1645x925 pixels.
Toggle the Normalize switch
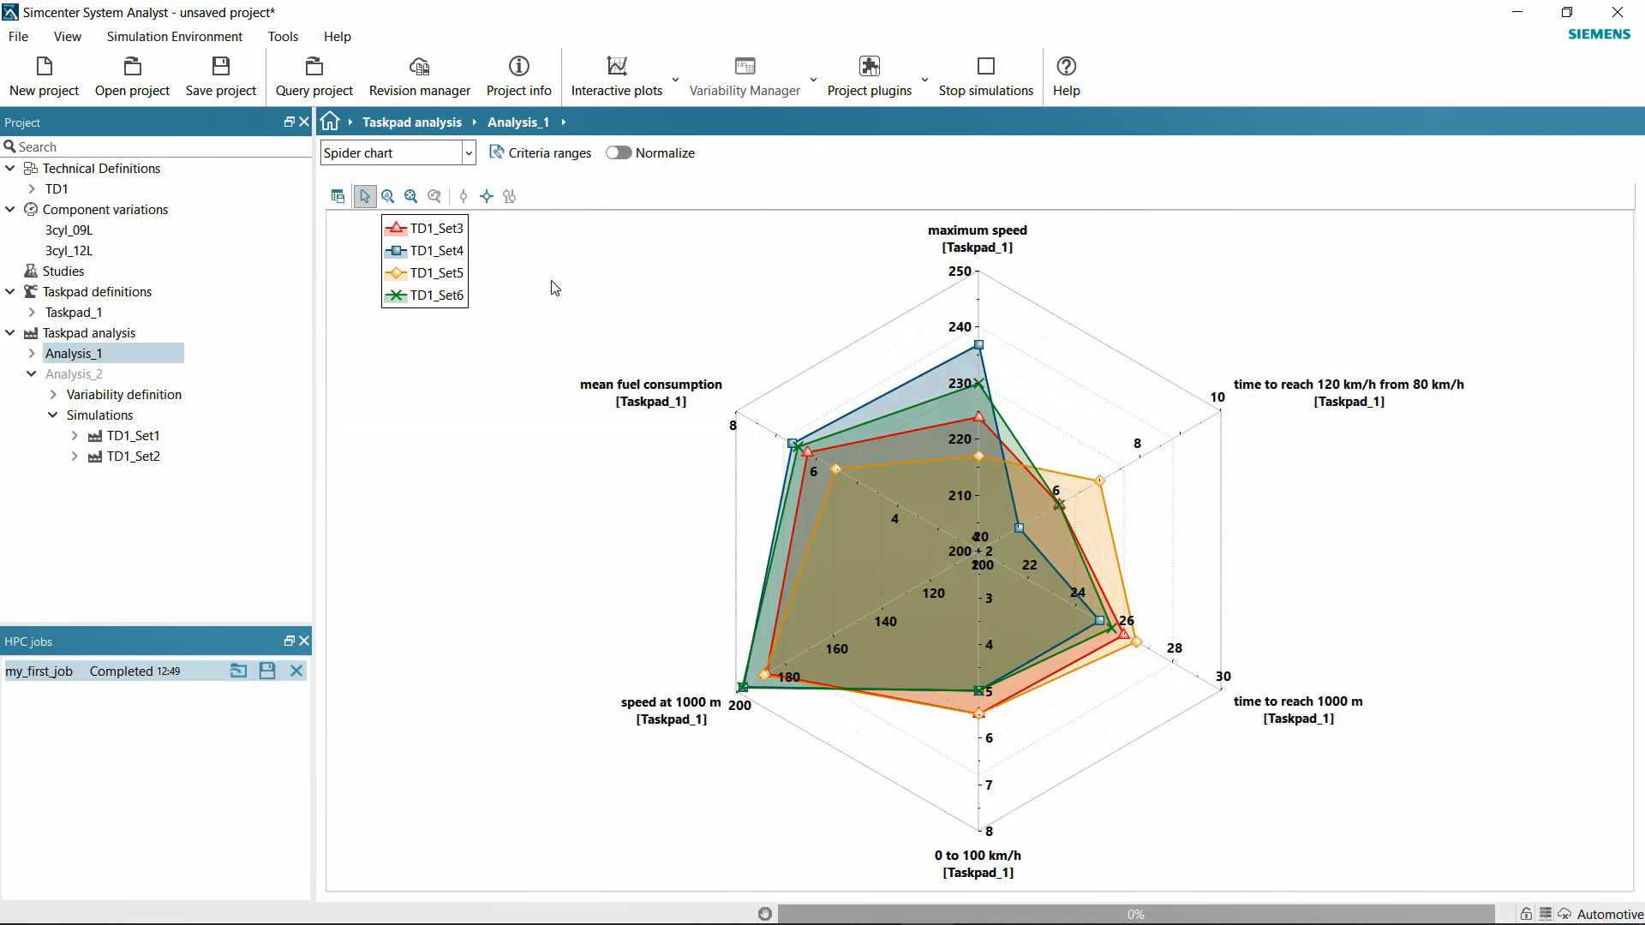(619, 153)
